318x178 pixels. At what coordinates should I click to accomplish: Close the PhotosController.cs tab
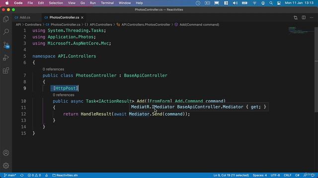(x=82, y=18)
